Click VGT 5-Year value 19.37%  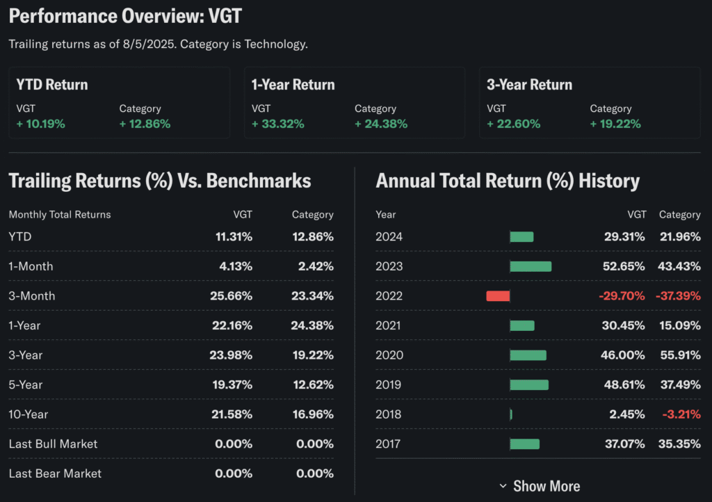[x=232, y=385]
